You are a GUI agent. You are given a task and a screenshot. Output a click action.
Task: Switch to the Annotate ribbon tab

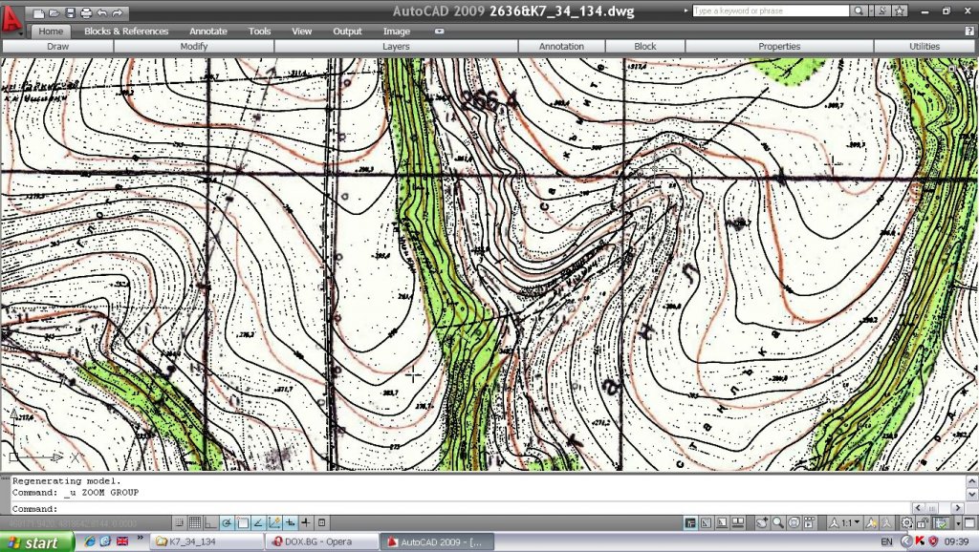[x=208, y=32]
